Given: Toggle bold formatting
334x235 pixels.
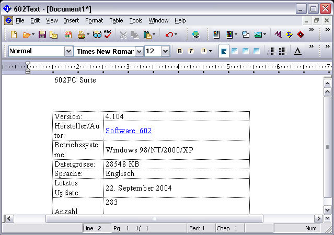Looking at the screenshot, I should click(x=180, y=51).
